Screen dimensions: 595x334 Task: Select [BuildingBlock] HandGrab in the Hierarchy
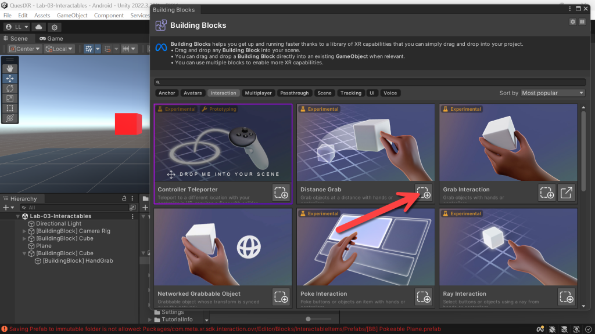coord(78,261)
